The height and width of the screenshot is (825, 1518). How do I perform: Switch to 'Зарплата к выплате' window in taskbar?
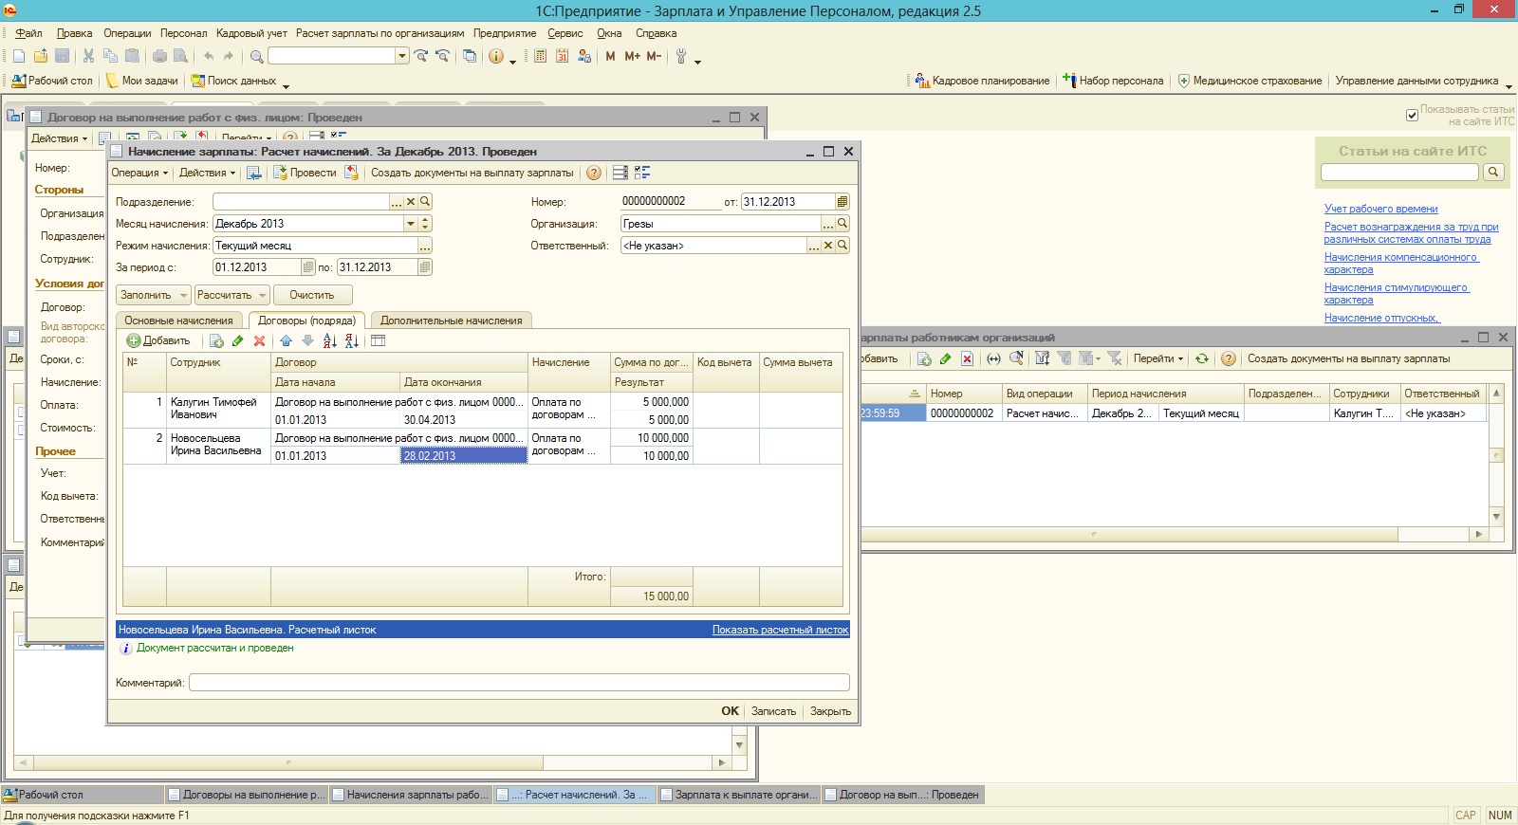[739, 795]
